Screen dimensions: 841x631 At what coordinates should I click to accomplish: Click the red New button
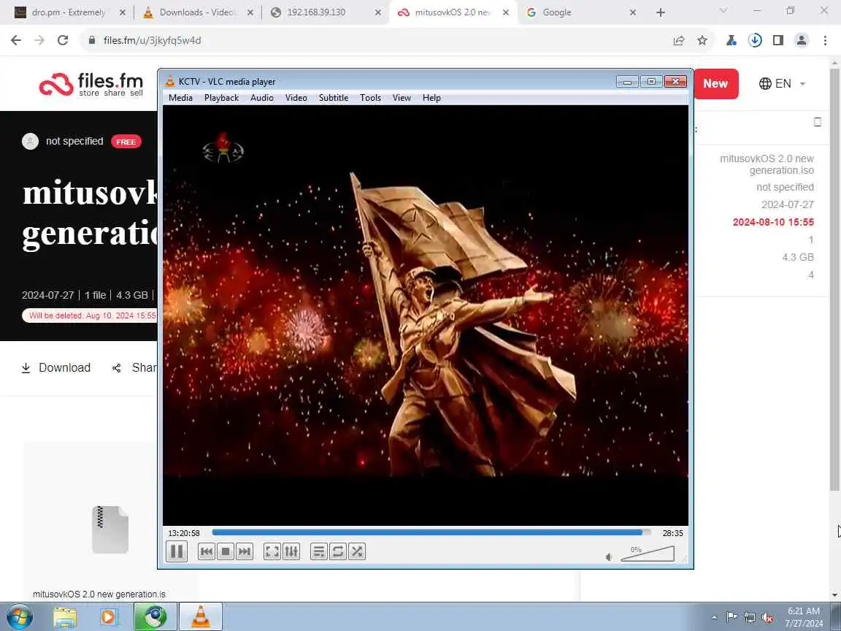tap(715, 84)
